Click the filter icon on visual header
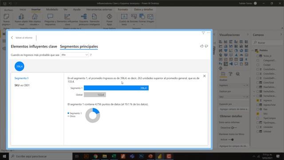This screenshot has height=160, width=284. pos(203,33)
